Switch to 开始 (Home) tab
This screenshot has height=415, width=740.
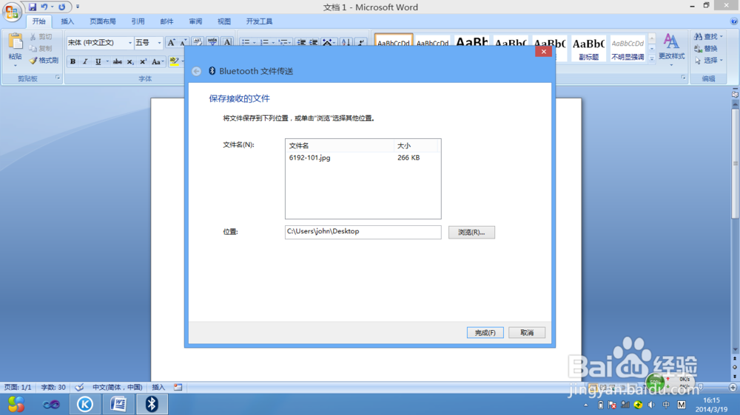(38, 21)
